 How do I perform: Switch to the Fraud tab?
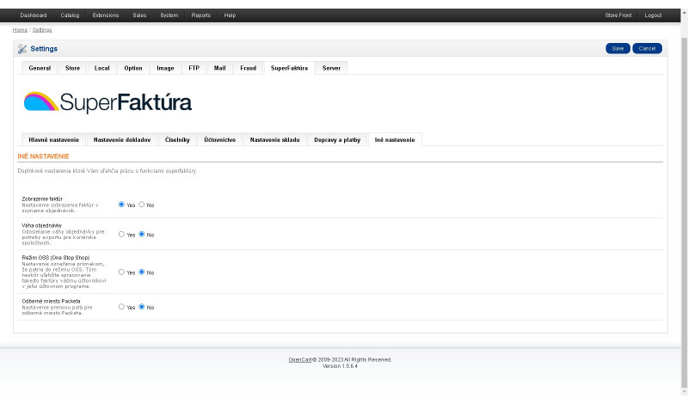click(x=249, y=68)
